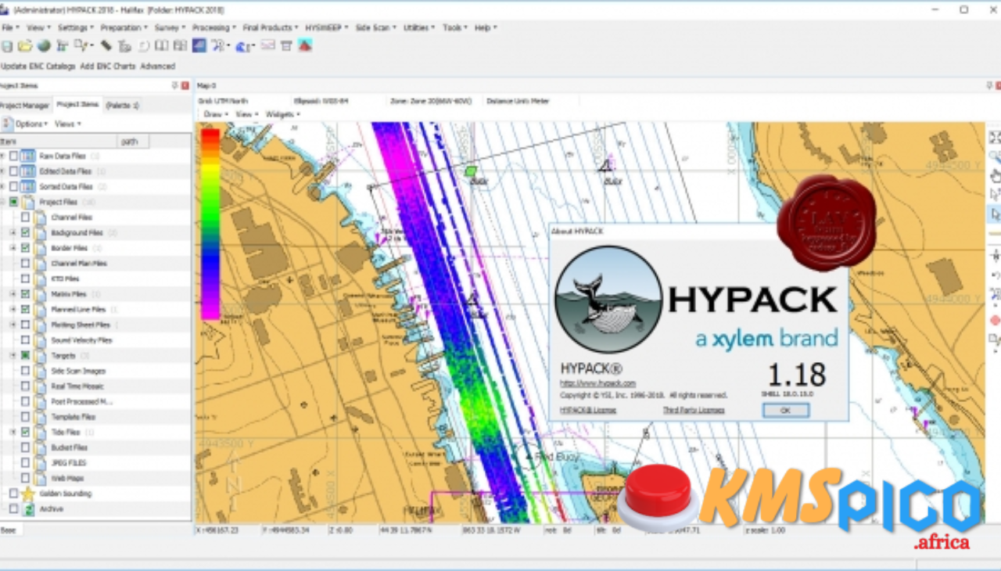Click the Edited Data Files table icon
The image size is (1001, 571).
[x=28, y=171]
